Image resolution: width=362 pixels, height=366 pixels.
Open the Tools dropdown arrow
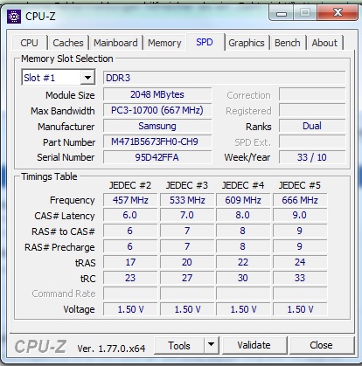(x=212, y=346)
